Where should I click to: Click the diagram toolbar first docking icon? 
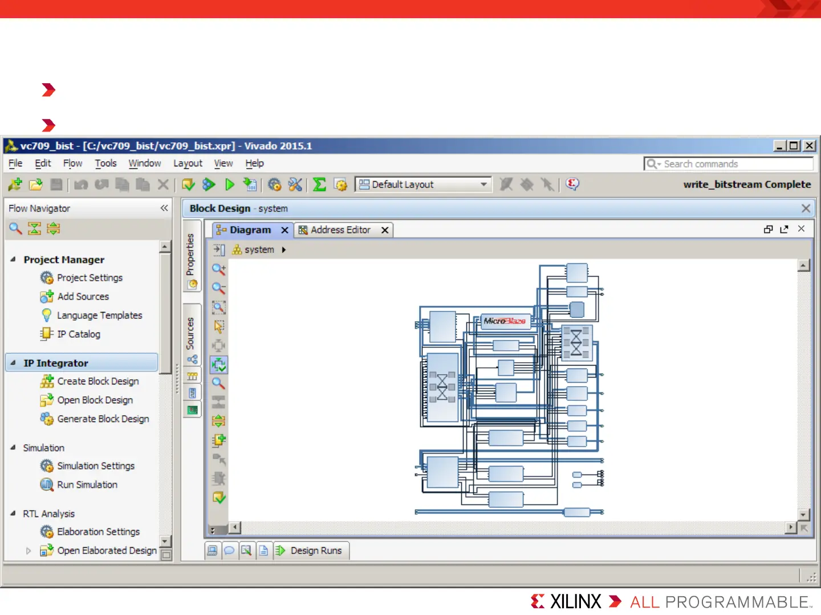(219, 249)
